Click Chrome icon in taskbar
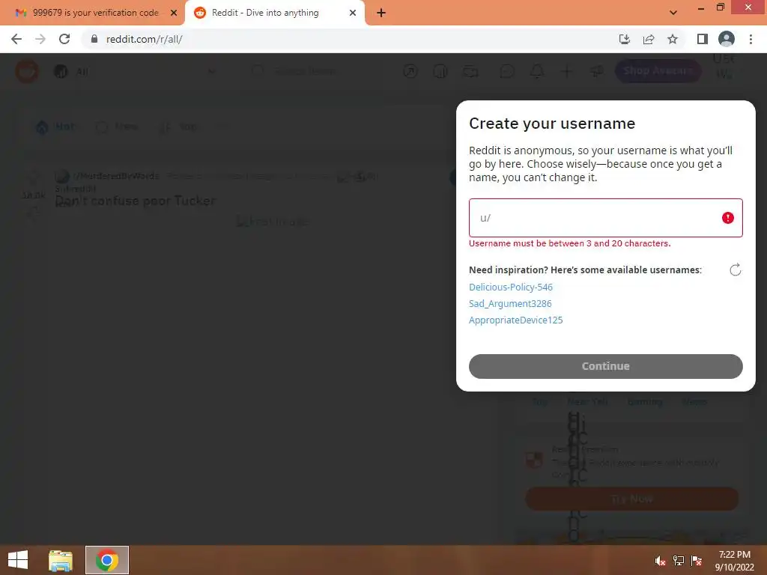The width and height of the screenshot is (767, 575). [106, 560]
